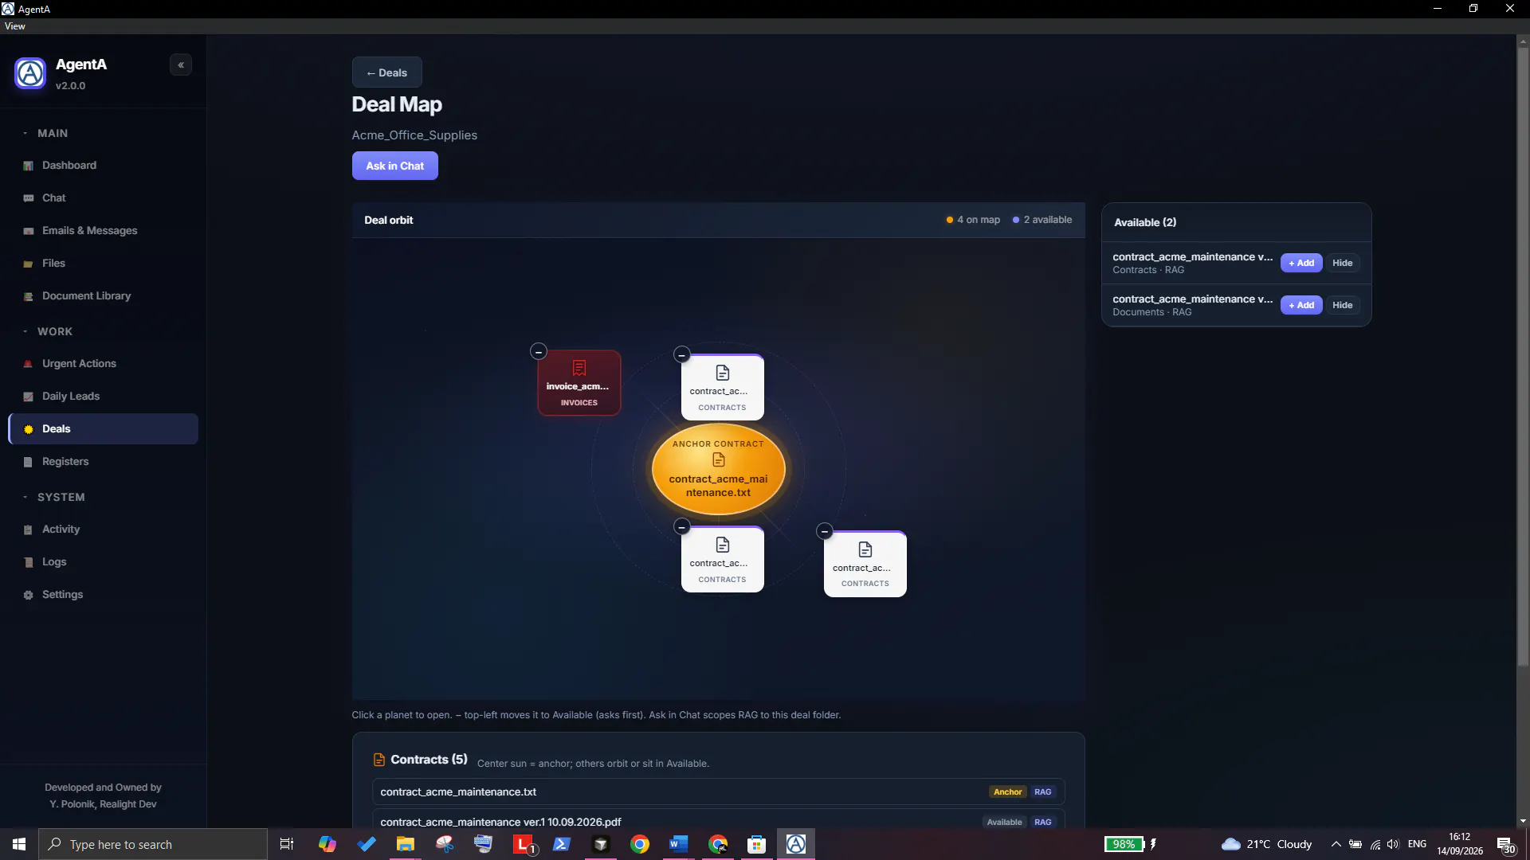Add first available contract (Contracts · RAG)
Screen dimensions: 1530x860
(1300, 263)
